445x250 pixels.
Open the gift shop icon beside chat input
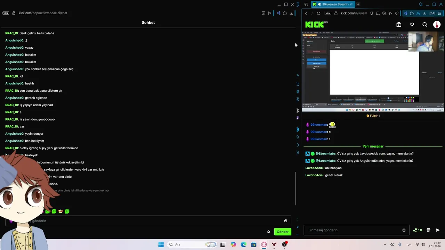(x=429, y=230)
